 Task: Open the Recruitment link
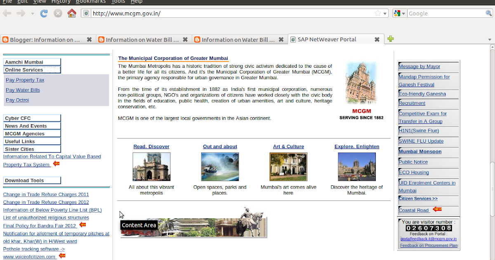(x=412, y=103)
